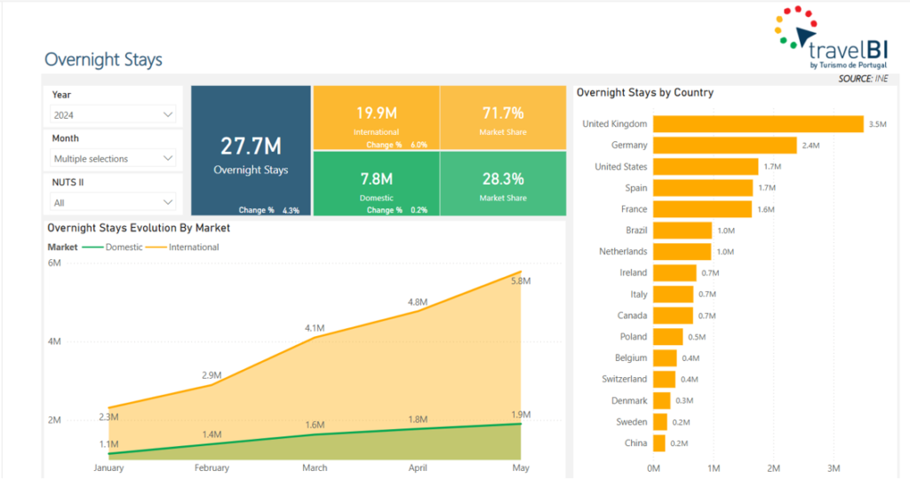Click the 19.9M International card
This screenshot has height=479, width=910.
377,117
